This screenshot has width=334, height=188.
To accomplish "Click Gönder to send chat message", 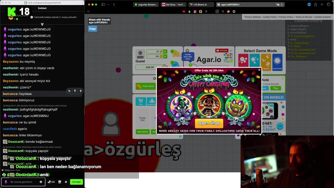I will click(76, 182).
